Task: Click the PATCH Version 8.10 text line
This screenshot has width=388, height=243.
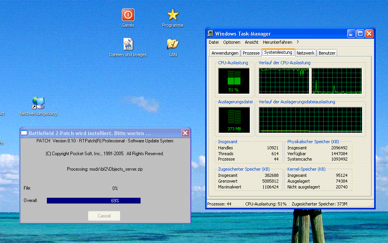Action: tap(105, 141)
